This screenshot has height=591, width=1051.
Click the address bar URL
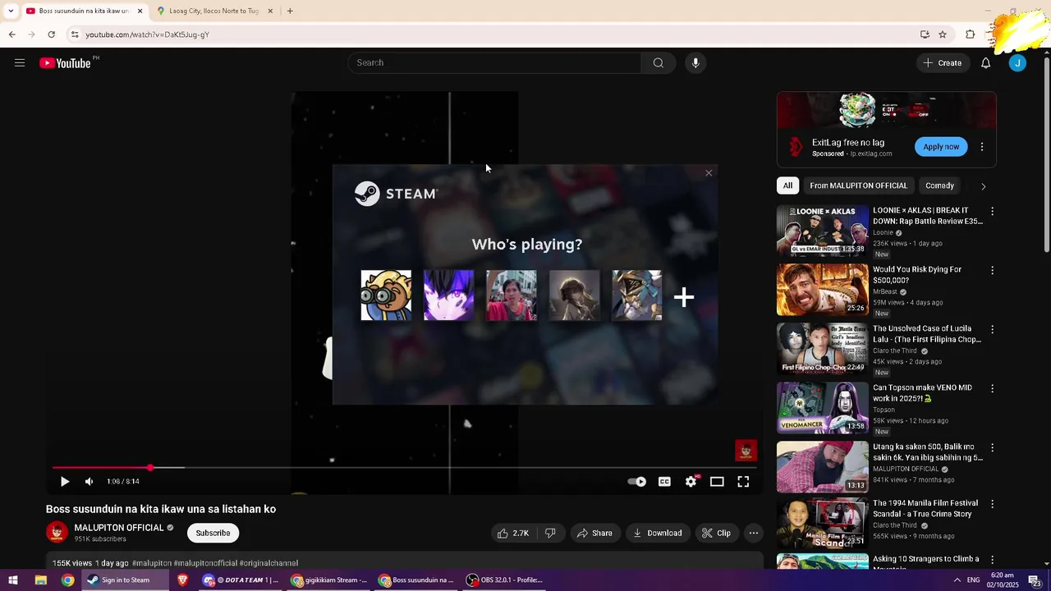(148, 34)
